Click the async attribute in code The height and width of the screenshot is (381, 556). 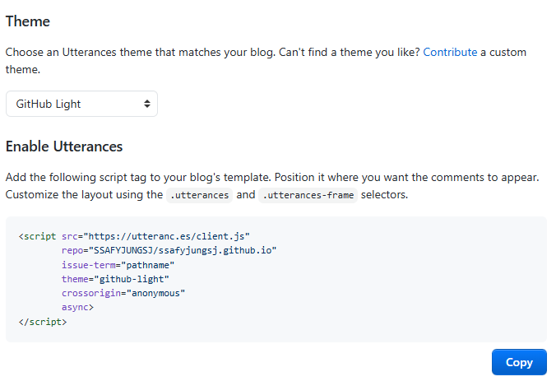point(75,307)
